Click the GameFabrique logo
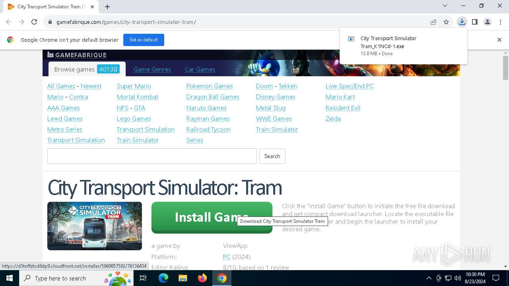 click(x=77, y=55)
